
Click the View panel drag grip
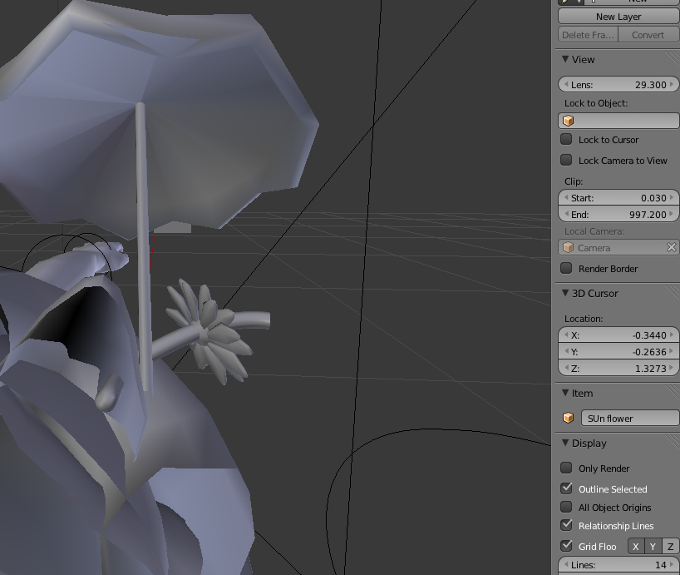672,59
